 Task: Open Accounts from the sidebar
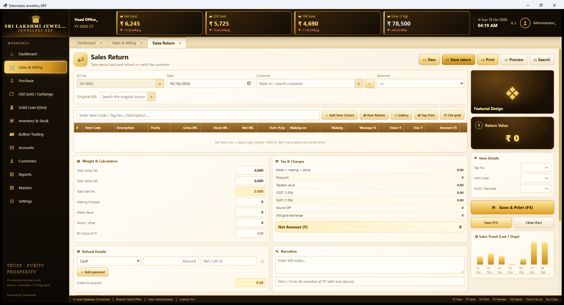(36, 148)
